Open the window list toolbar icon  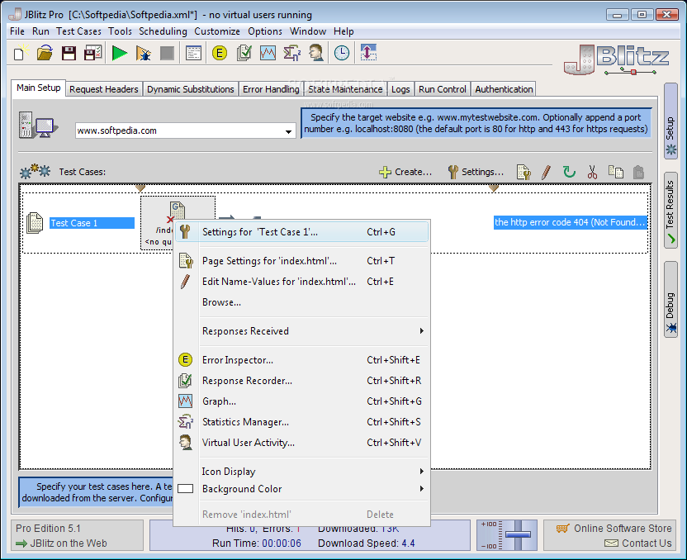point(193,53)
